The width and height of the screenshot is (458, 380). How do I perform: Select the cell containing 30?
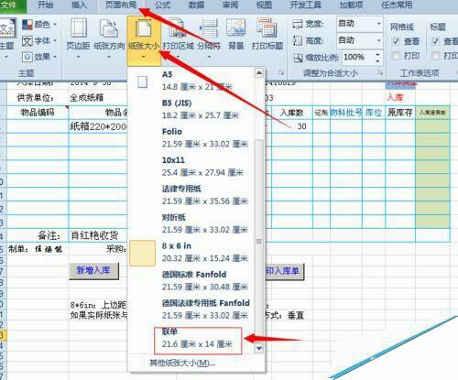tap(291, 126)
